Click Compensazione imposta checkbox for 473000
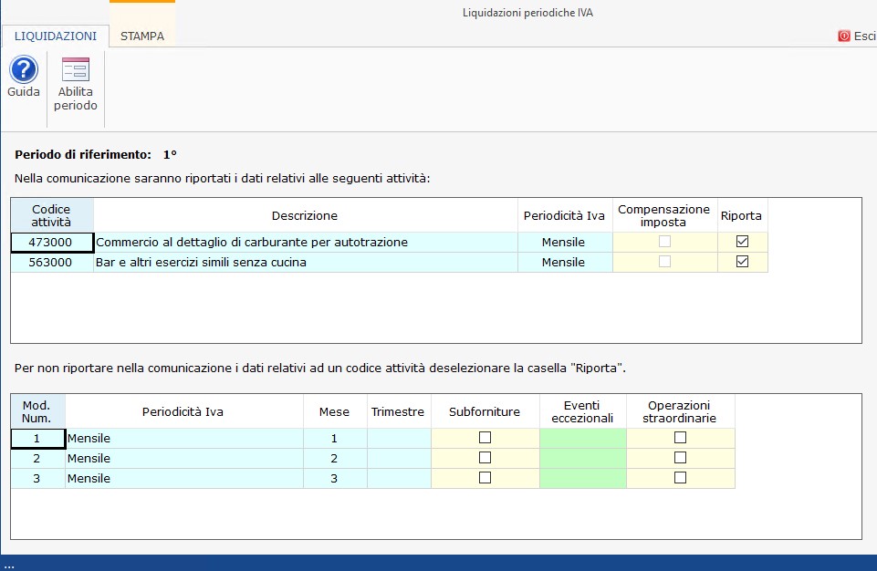The width and height of the screenshot is (877, 571). pyautogui.click(x=665, y=242)
